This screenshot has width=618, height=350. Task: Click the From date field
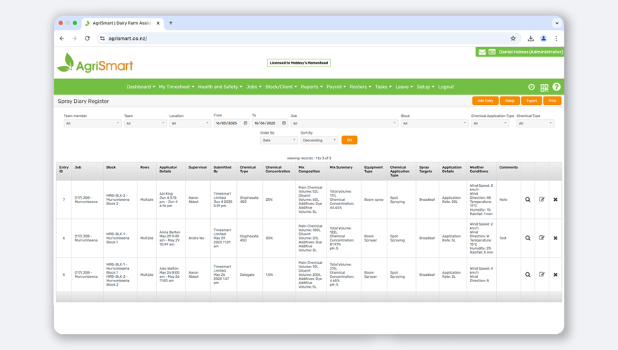coord(231,123)
